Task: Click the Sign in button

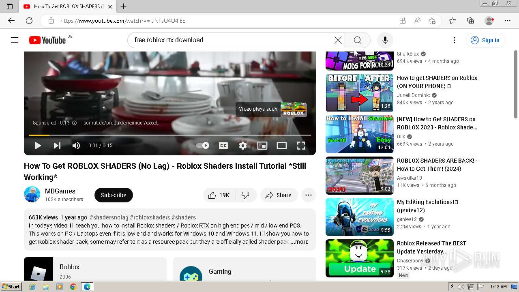Action: [x=485, y=40]
